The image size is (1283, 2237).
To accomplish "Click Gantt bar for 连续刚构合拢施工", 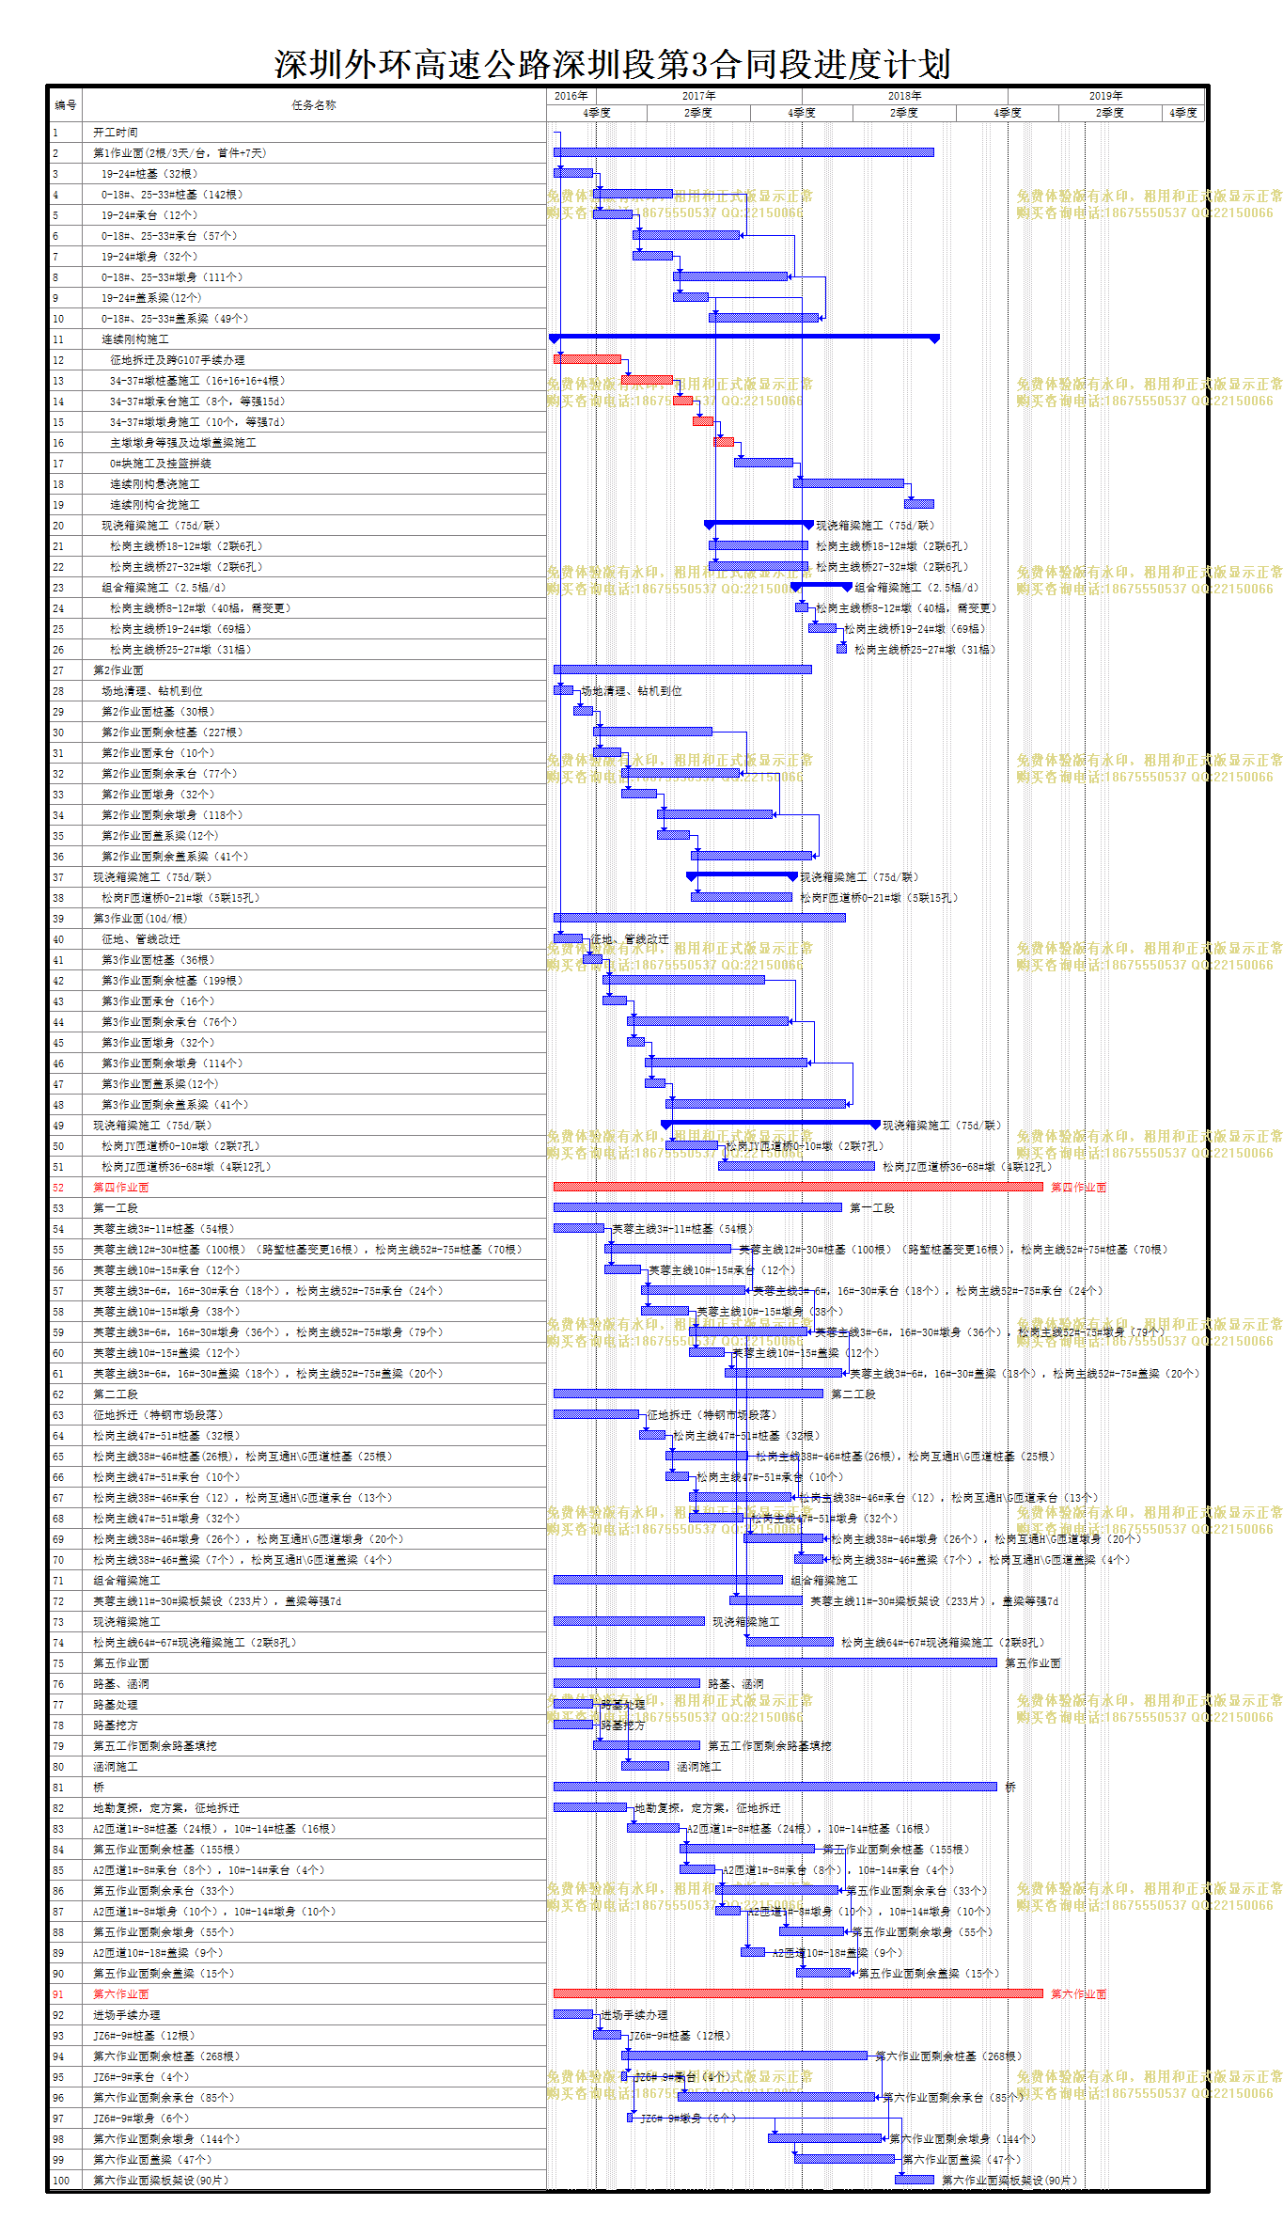I will pyautogui.click(x=919, y=504).
